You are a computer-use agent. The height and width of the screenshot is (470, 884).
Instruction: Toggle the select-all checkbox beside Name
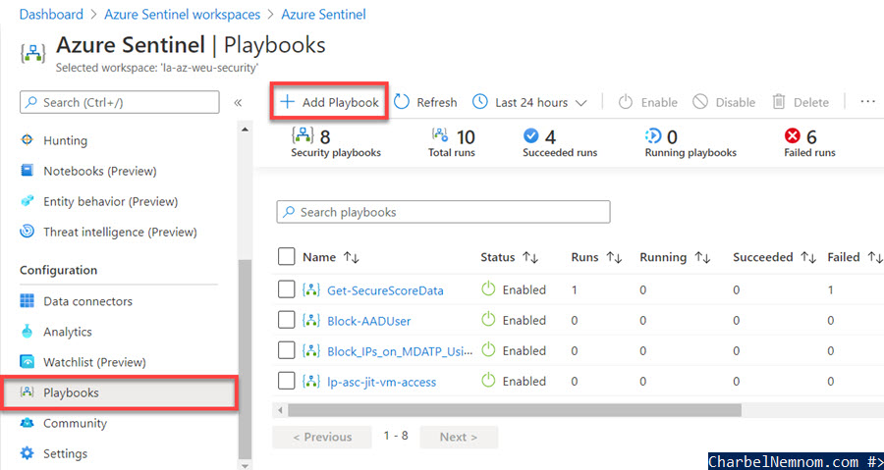287,257
